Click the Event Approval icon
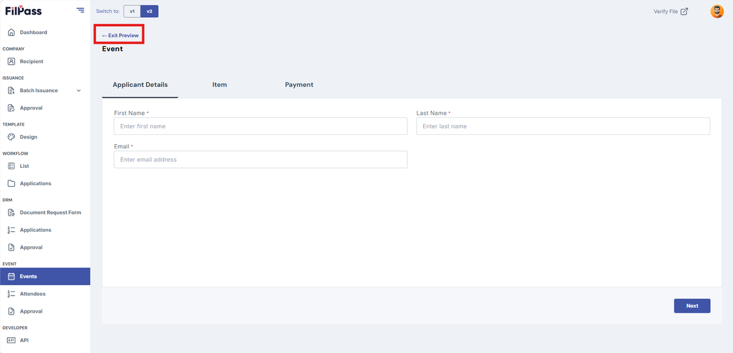This screenshot has height=353, width=733. click(12, 311)
